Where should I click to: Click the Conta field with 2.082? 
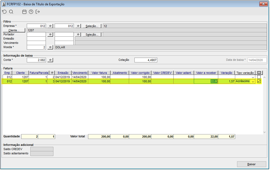coord(36,60)
